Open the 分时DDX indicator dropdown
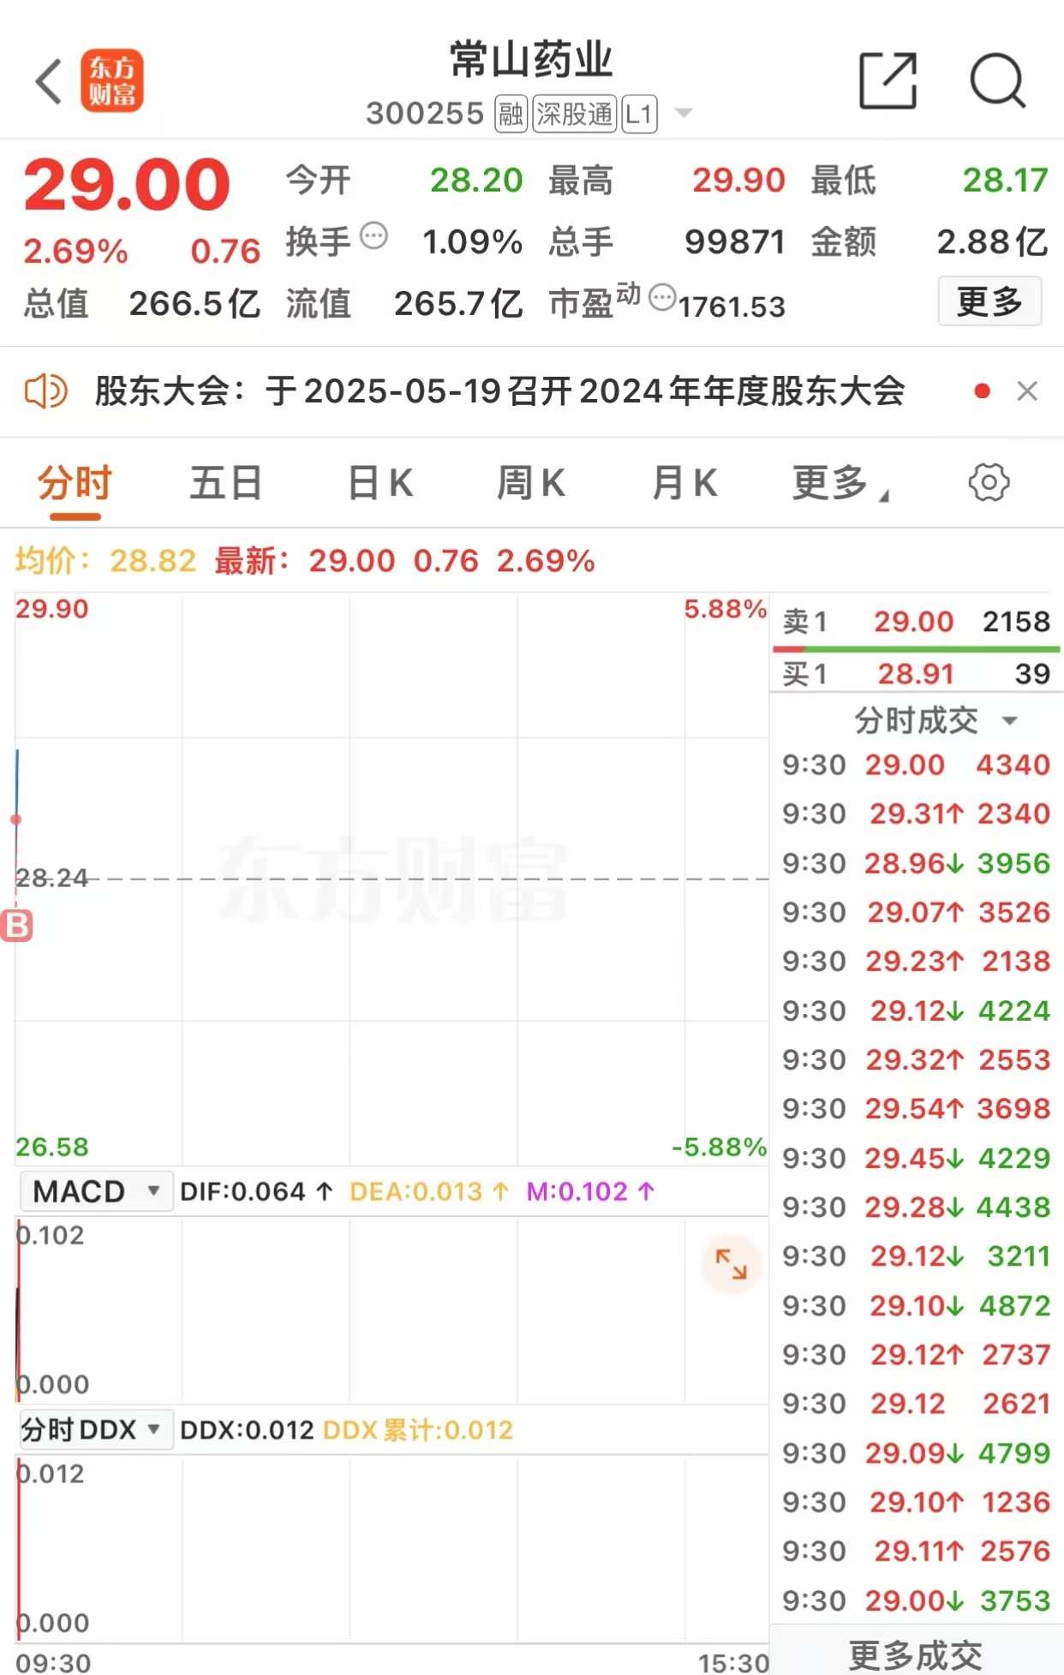The height and width of the screenshot is (1675, 1064). (x=96, y=1429)
